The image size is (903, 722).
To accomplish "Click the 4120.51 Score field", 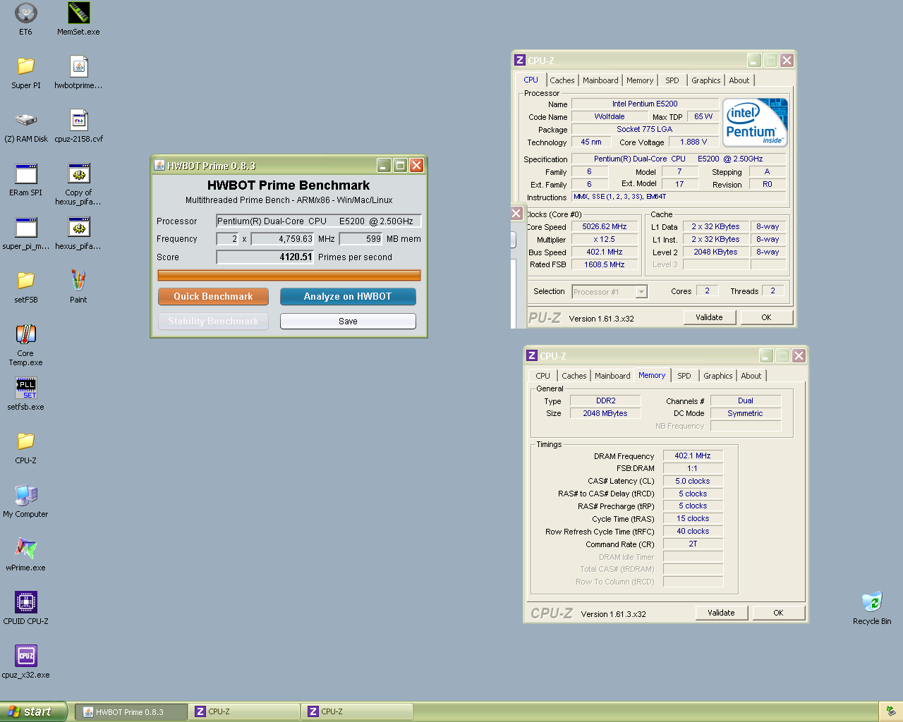I will [265, 257].
